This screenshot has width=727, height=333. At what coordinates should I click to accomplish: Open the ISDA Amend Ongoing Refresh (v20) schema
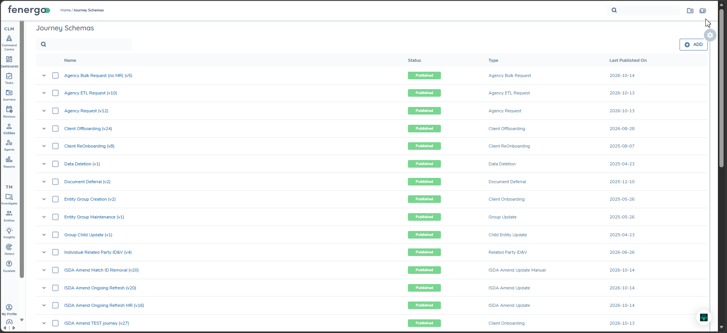pyautogui.click(x=100, y=288)
